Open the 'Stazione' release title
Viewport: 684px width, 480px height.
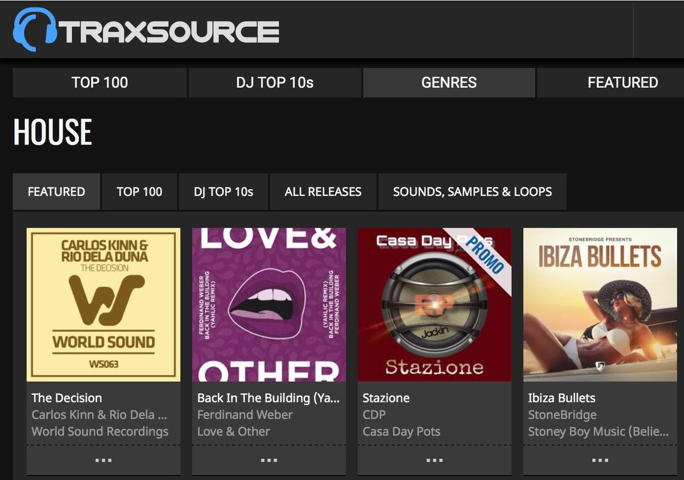tap(386, 398)
